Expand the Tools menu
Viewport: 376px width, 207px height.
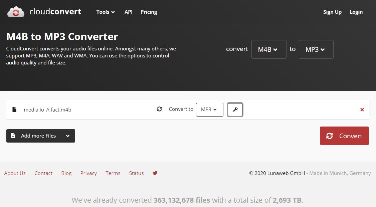point(105,12)
